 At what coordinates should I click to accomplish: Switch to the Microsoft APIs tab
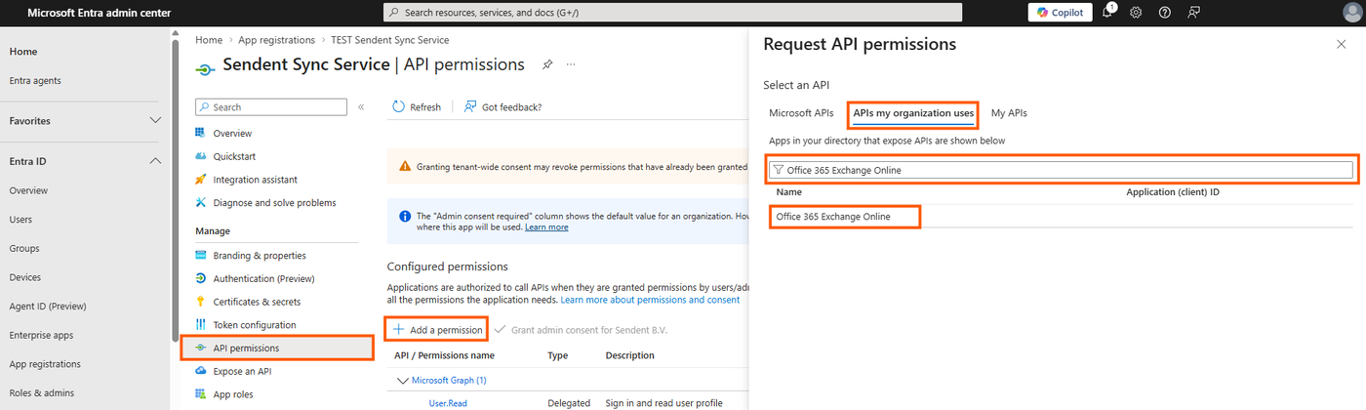point(801,113)
